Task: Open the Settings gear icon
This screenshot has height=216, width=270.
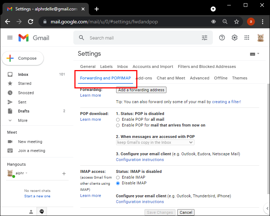Action: click(234, 38)
